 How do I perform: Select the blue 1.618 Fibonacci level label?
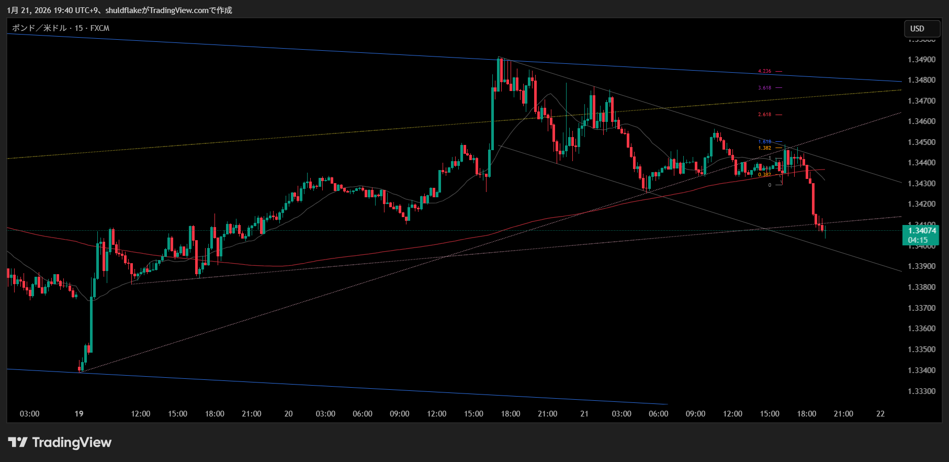coord(764,142)
